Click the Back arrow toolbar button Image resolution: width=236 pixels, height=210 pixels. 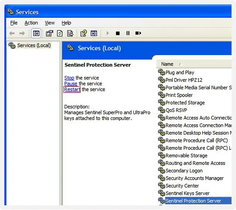tap(12, 33)
